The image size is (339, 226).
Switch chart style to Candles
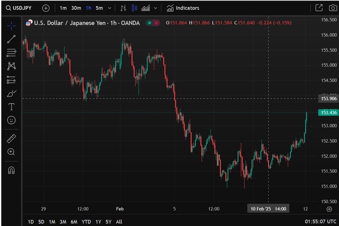[134, 8]
